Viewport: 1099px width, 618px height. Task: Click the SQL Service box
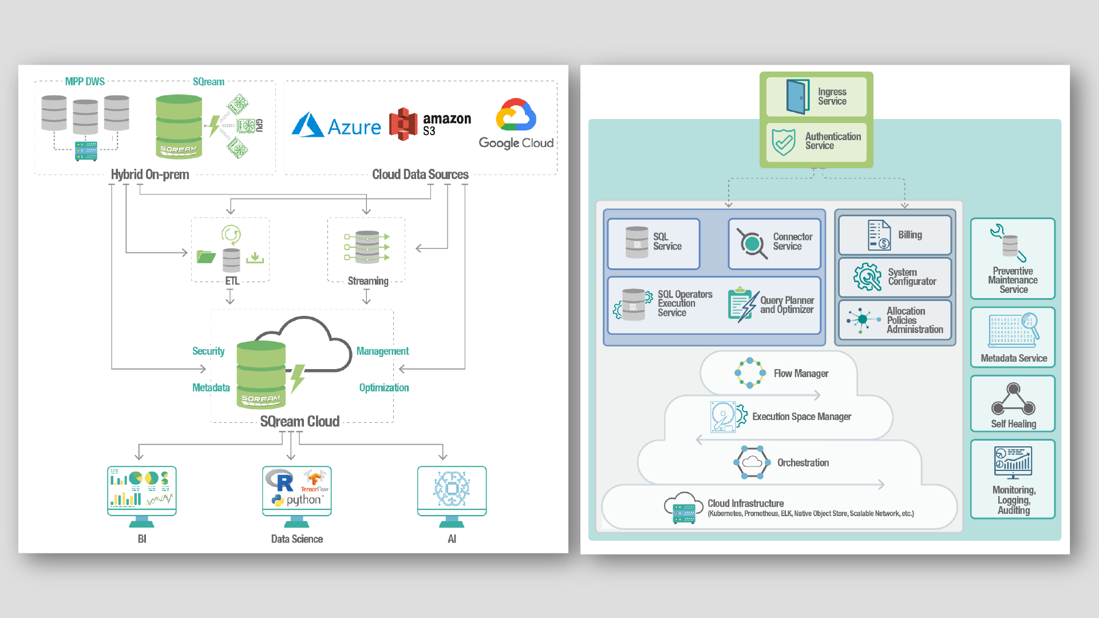coord(654,244)
